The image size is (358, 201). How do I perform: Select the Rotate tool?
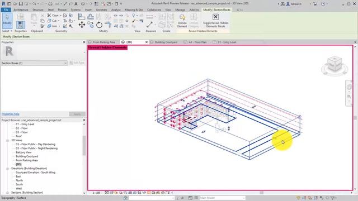(x=99, y=25)
